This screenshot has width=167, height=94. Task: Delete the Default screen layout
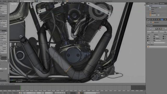(x=34, y=1)
